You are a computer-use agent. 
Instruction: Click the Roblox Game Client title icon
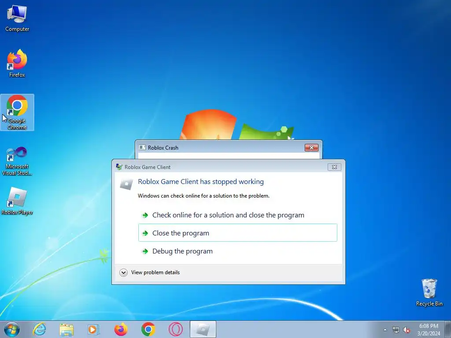tap(119, 167)
